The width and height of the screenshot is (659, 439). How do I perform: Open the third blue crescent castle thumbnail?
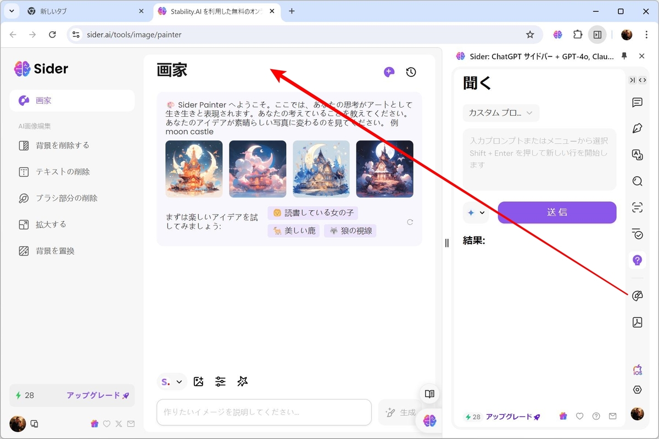(x=321, y=169)
